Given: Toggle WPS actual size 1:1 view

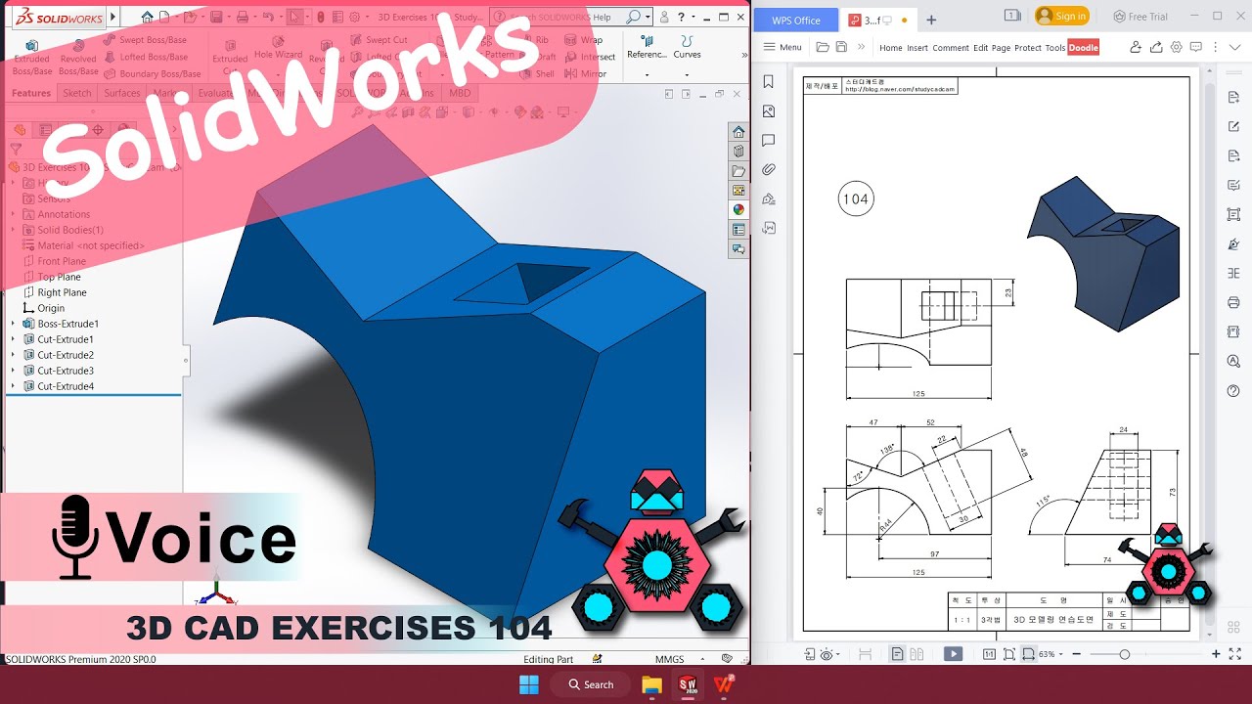Looking at the screenshot, I should click(989, 654).
